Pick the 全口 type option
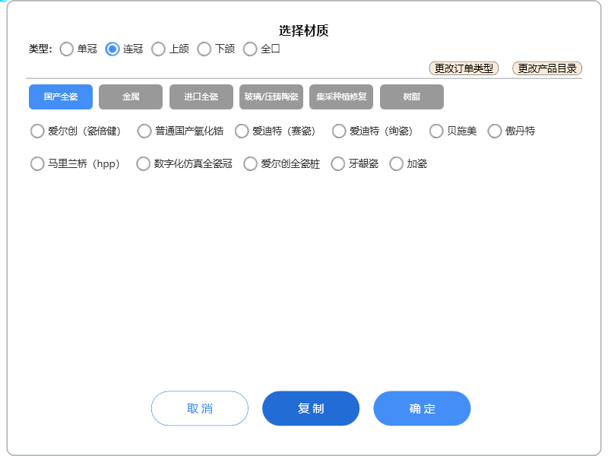This screenshot has height=456, width=608. (x=250, y=49)
